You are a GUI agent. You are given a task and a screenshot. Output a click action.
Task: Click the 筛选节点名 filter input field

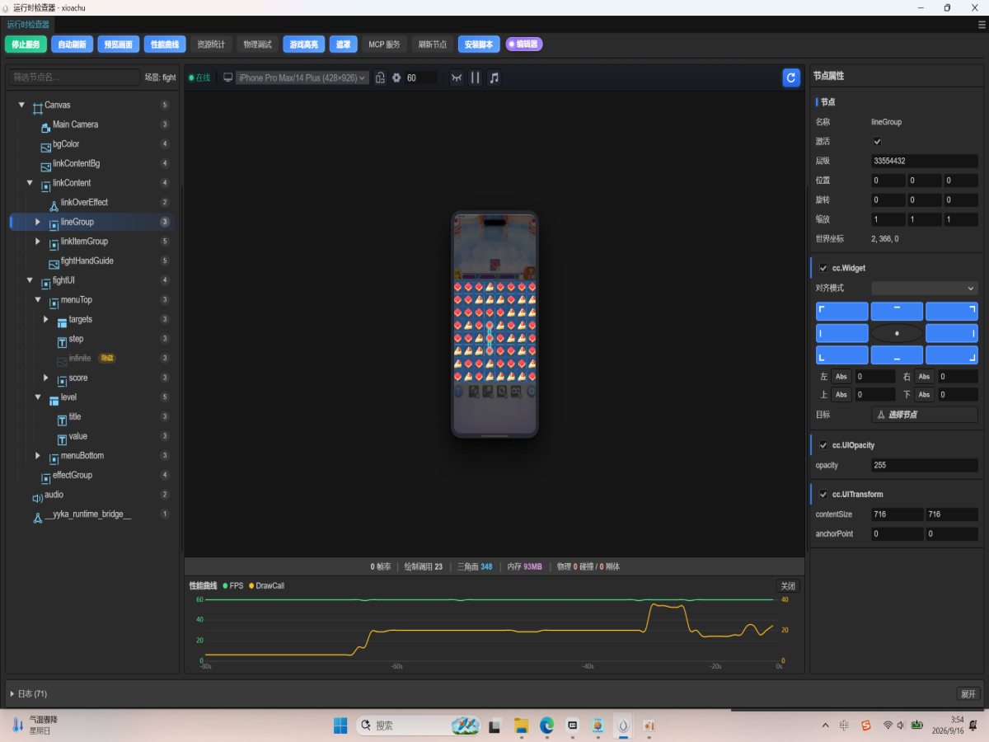pyautogui.click(x=75, y=77)
